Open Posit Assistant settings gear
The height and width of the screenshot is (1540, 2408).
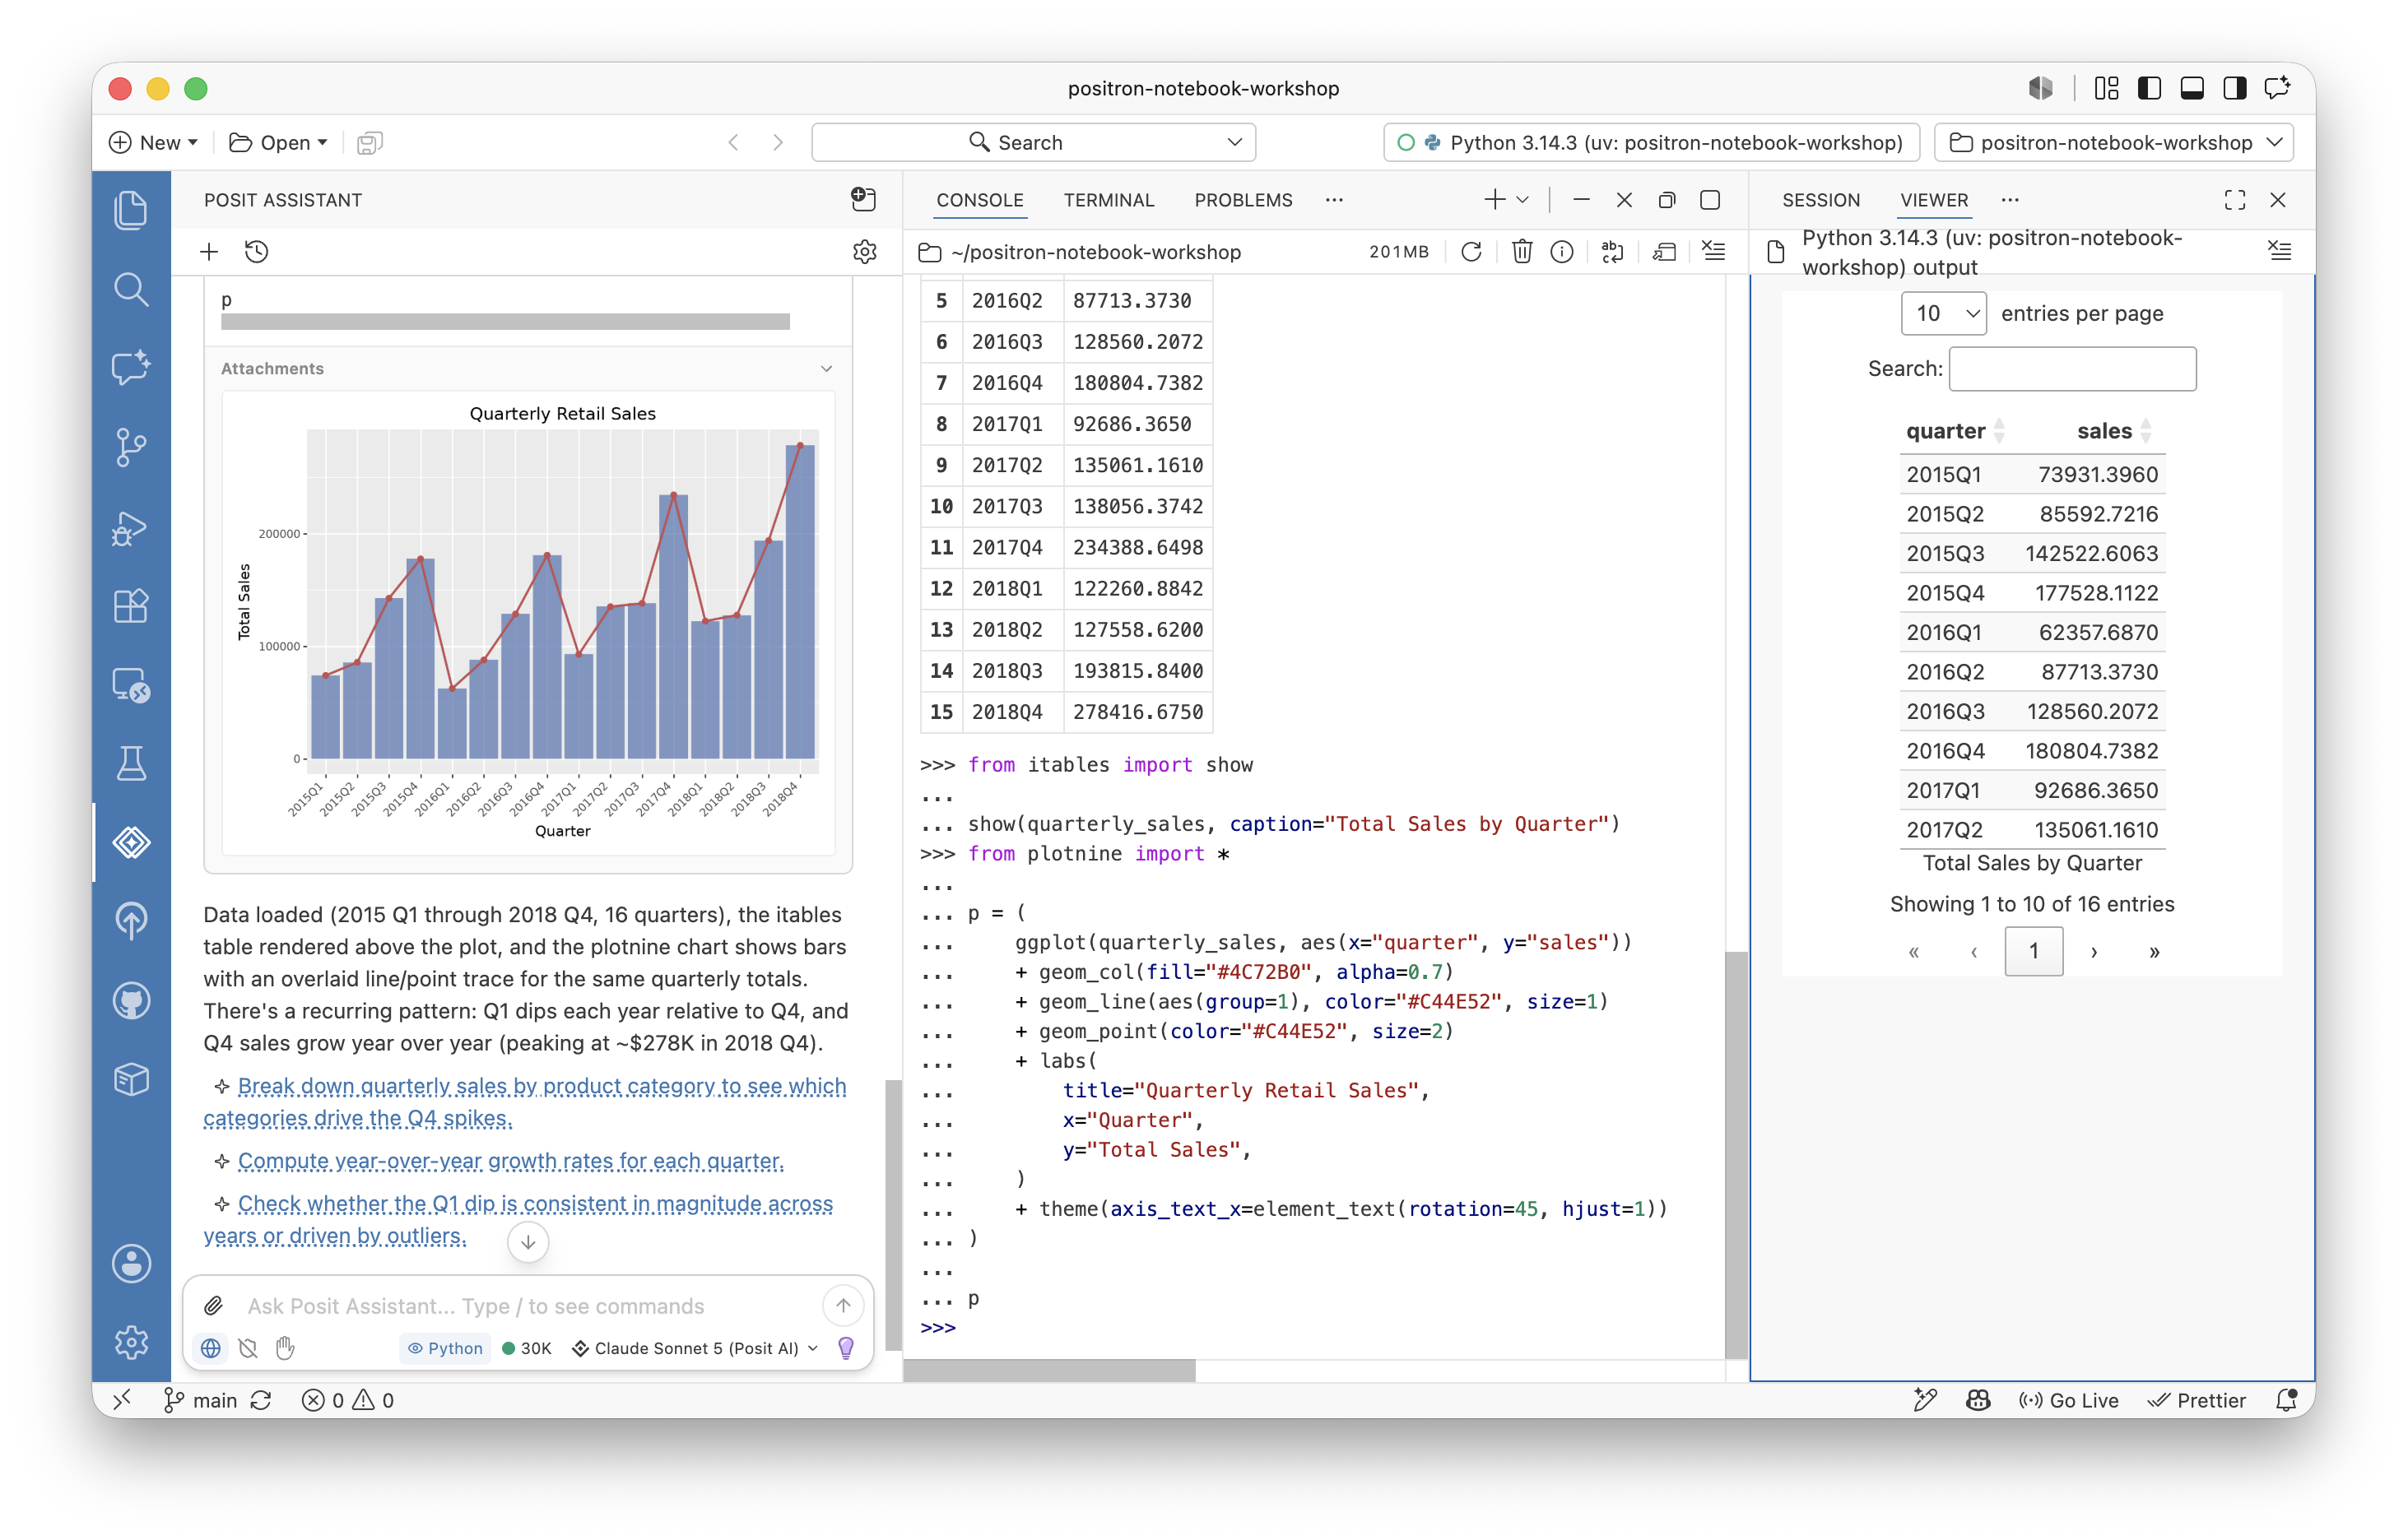point(864,252)
